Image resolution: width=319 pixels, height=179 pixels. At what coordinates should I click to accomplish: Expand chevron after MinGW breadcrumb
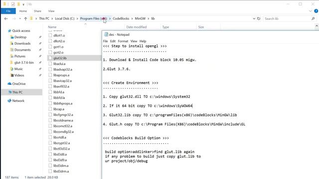click(149, 18)
